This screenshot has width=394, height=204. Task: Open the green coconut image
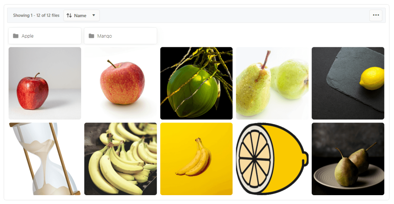[197, 83]
